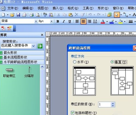Click the second PDF conversion icon

tap(9, 28)
